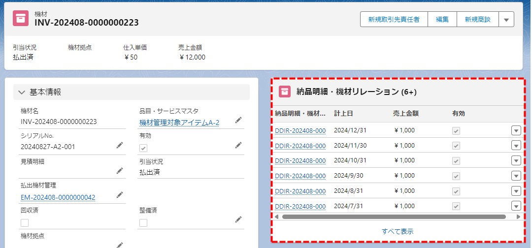This screenshot has width=532, height=248.
Task: Click the 売上金額 column header
Action: coord(405,114)
